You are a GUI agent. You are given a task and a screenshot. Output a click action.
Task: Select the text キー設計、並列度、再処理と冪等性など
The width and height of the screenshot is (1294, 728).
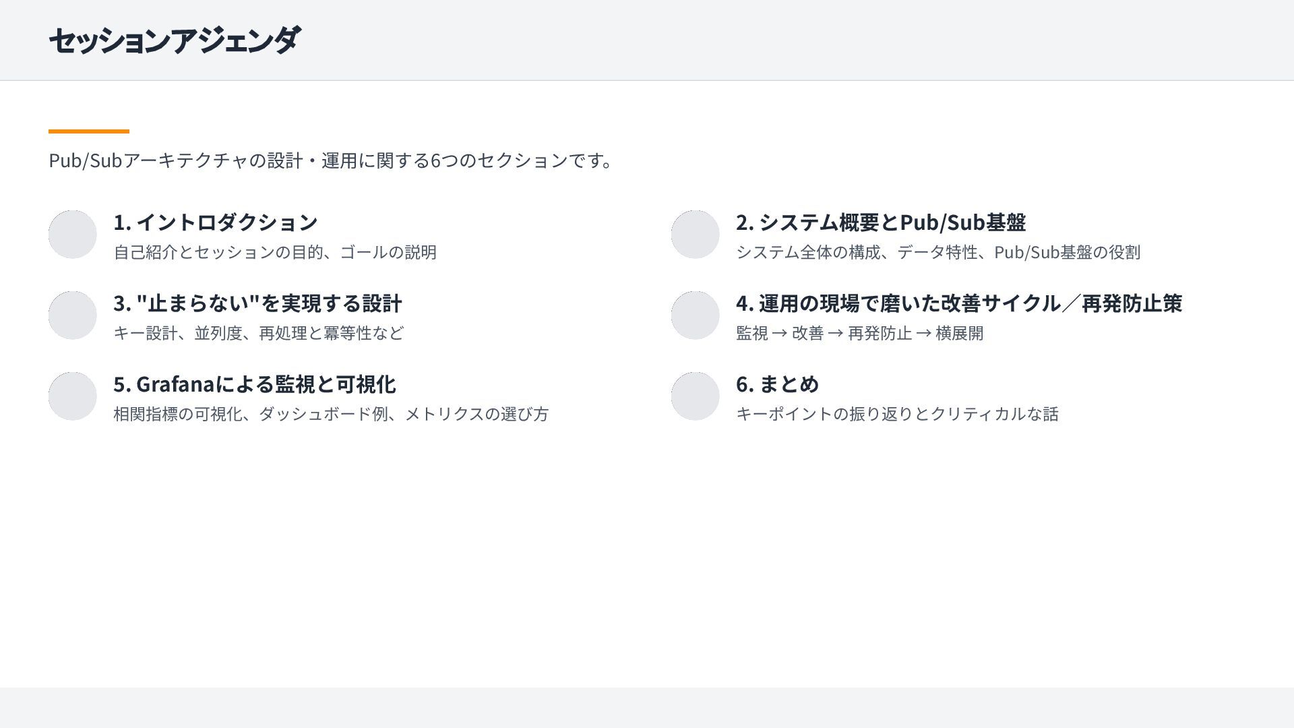point(259,333)
